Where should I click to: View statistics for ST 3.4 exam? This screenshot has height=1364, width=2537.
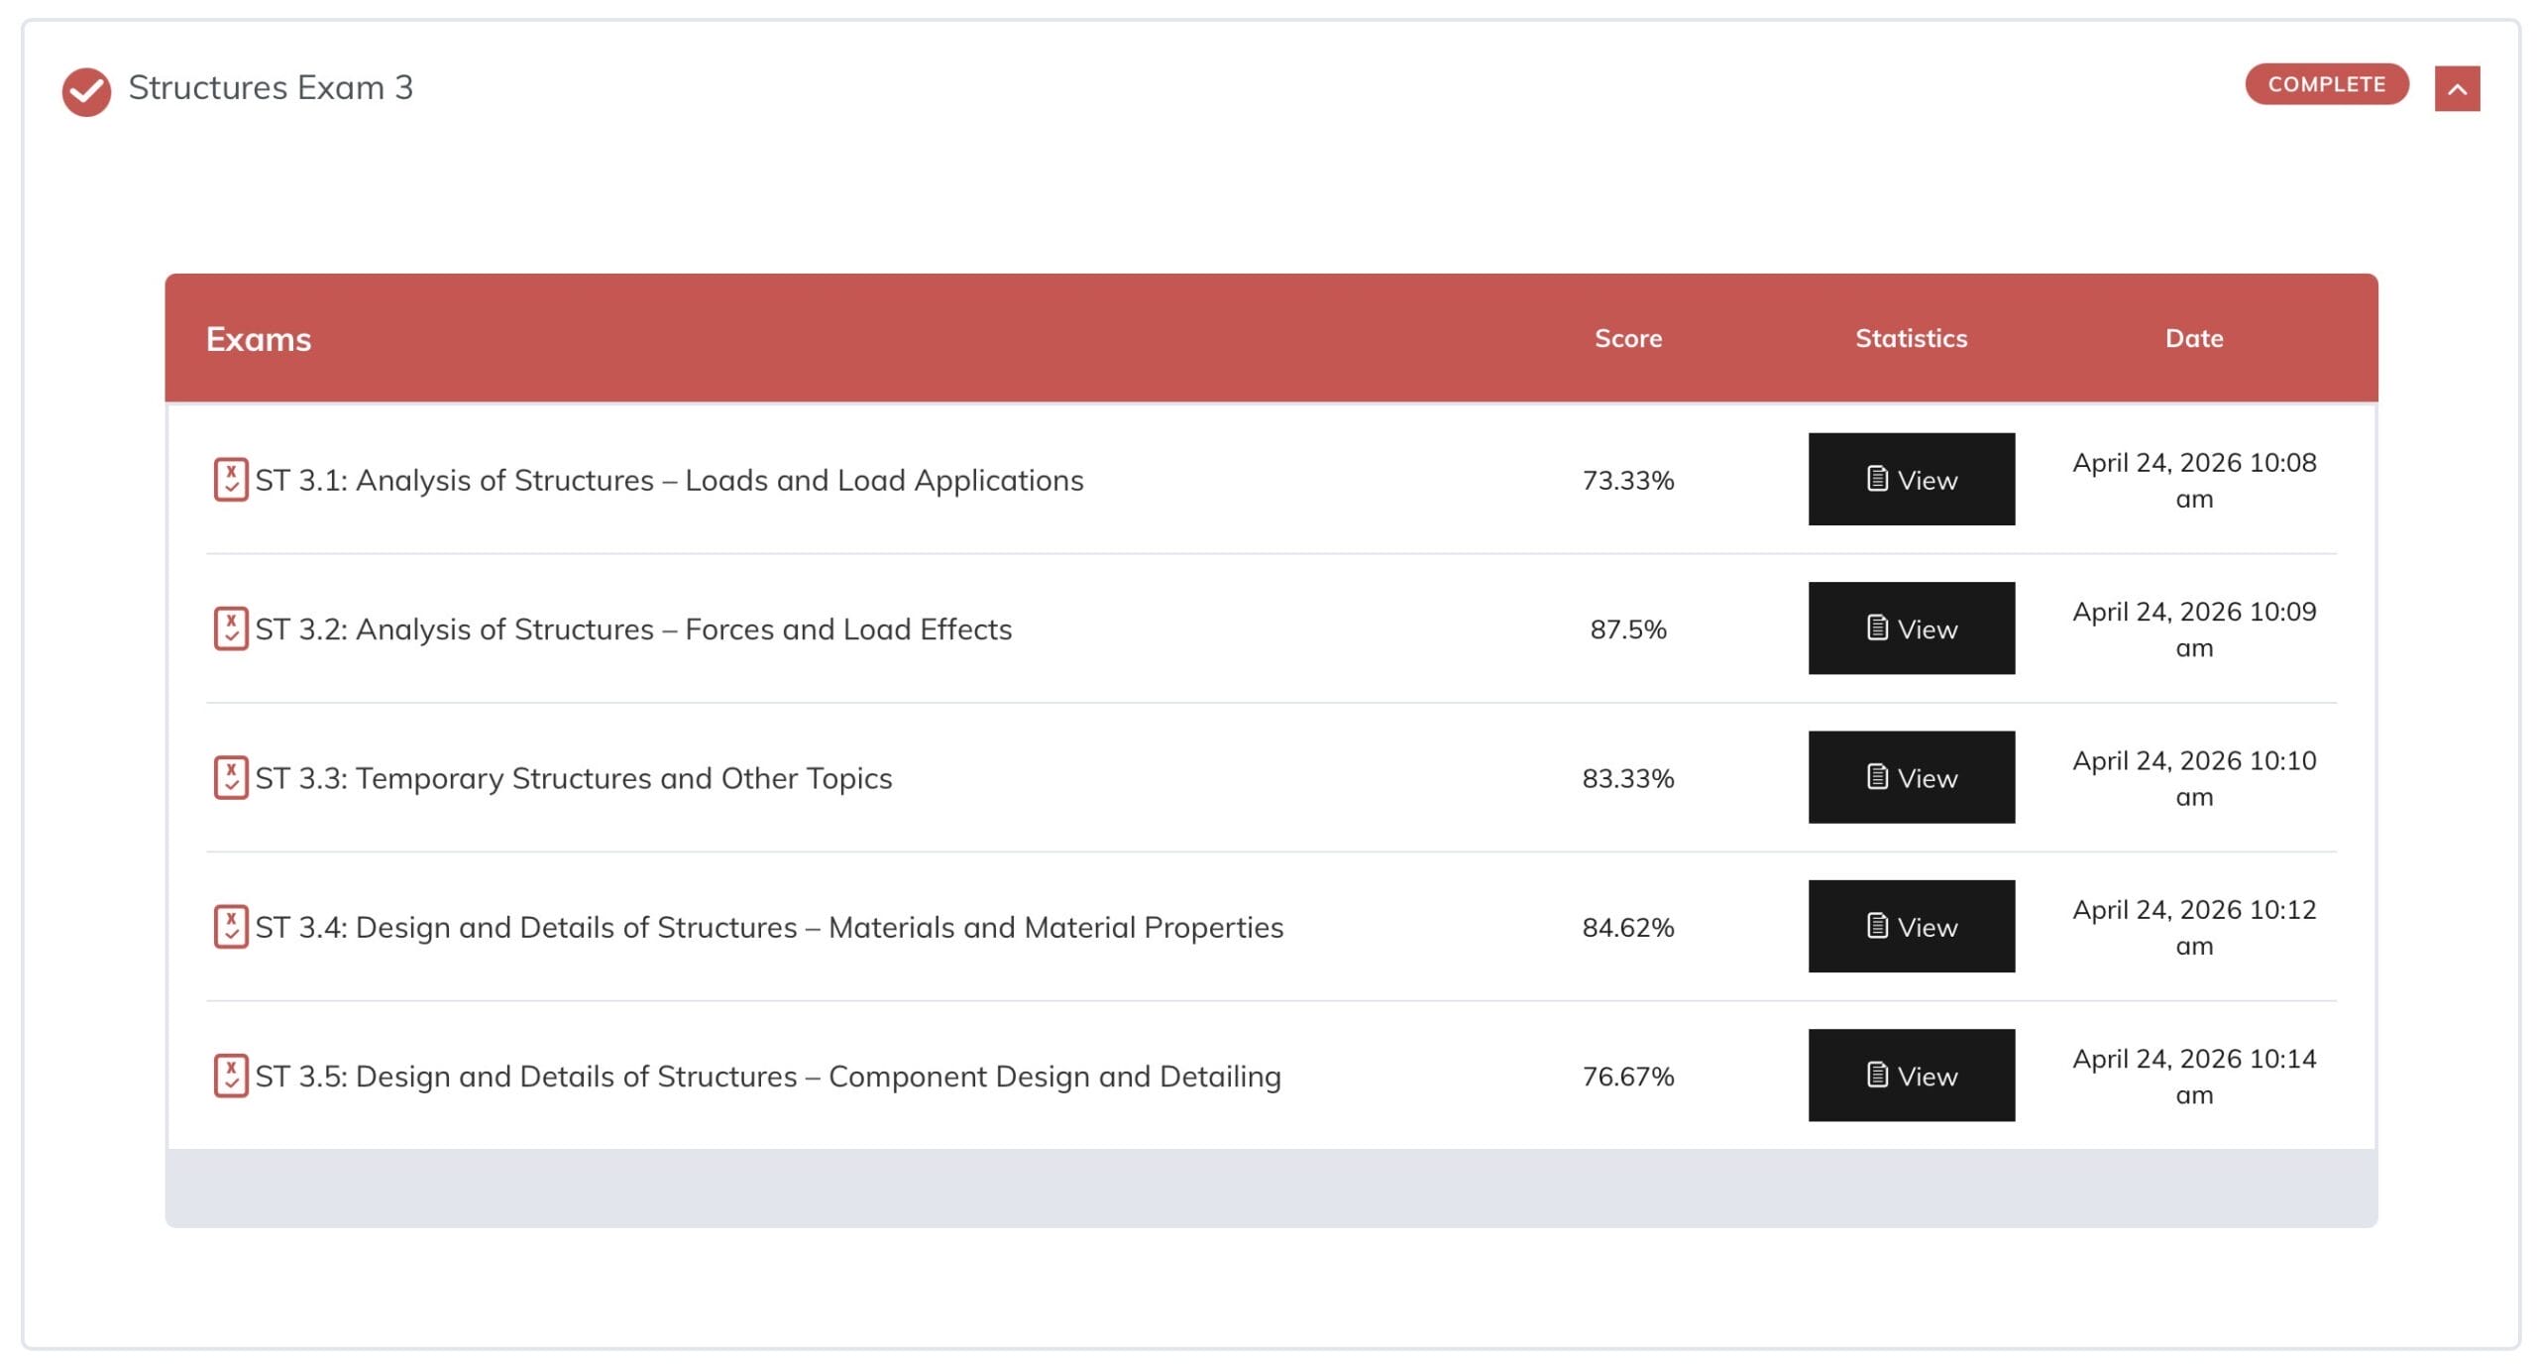pyautogui.click(x=1911, y=927)
